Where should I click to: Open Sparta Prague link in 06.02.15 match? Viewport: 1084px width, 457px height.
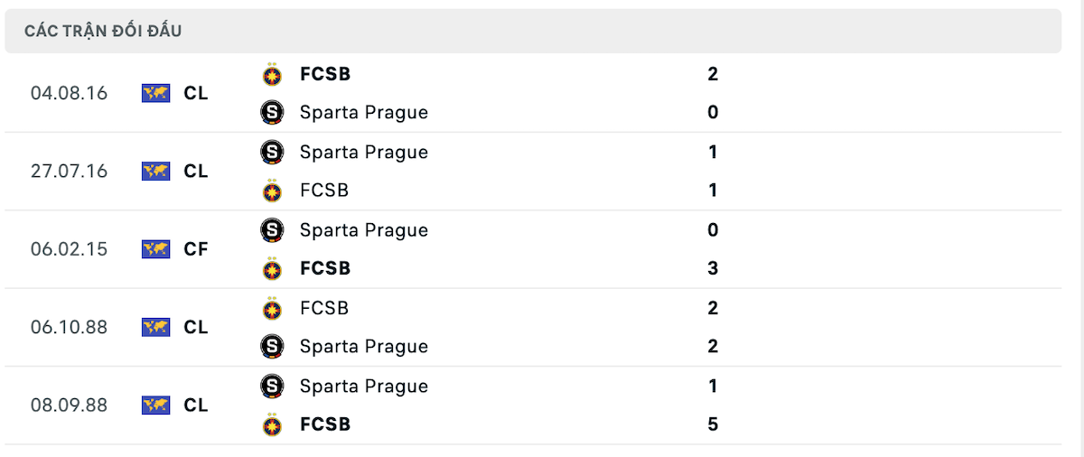364,230
